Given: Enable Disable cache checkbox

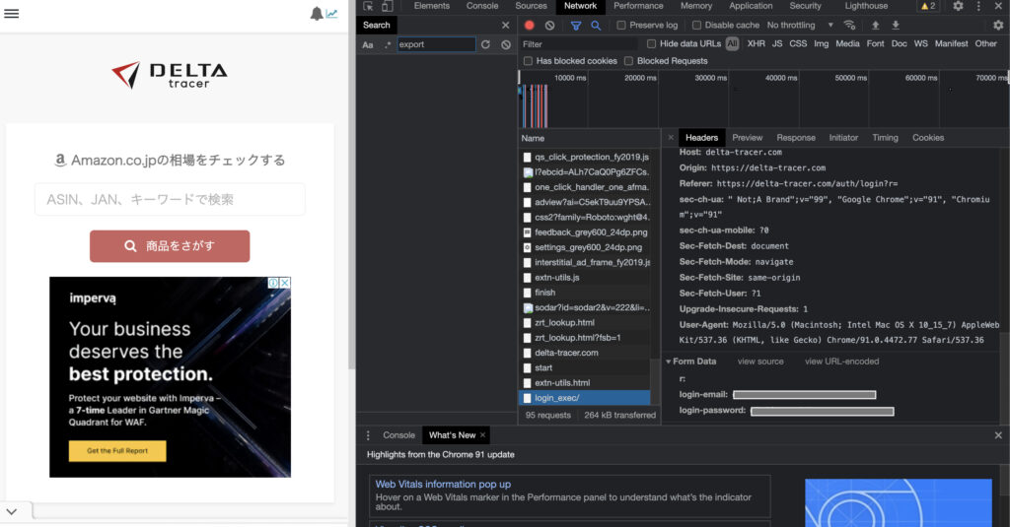Looking at the screenshot, I should coord(696,25).
